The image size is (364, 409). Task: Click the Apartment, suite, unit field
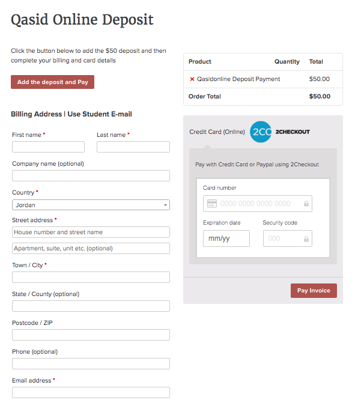pyautogui.click(x=91, y=249)
